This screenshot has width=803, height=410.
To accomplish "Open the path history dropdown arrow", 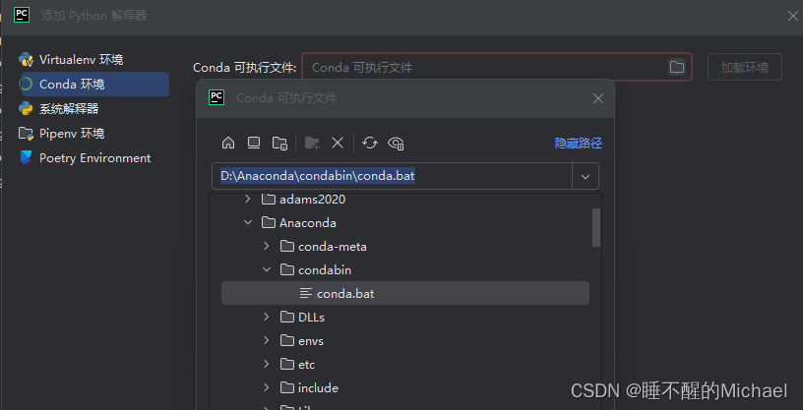I will (586, 177).
